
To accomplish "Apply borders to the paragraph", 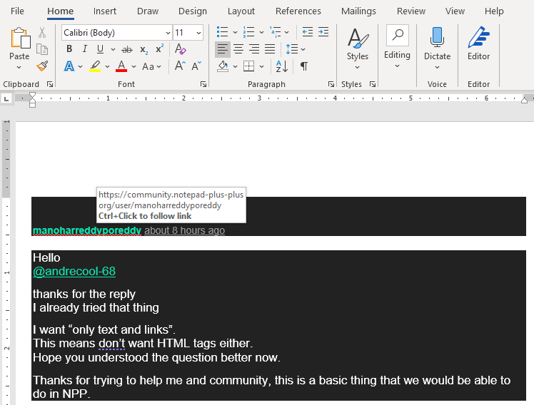I will click(249, 66).
